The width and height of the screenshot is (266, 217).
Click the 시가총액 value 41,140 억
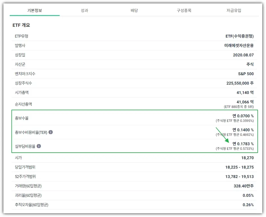tap(245, 93)
